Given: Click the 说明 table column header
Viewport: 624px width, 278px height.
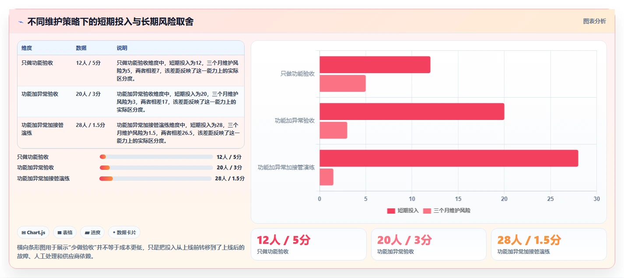Looking at the screenshot, I should tap(122, 48).
